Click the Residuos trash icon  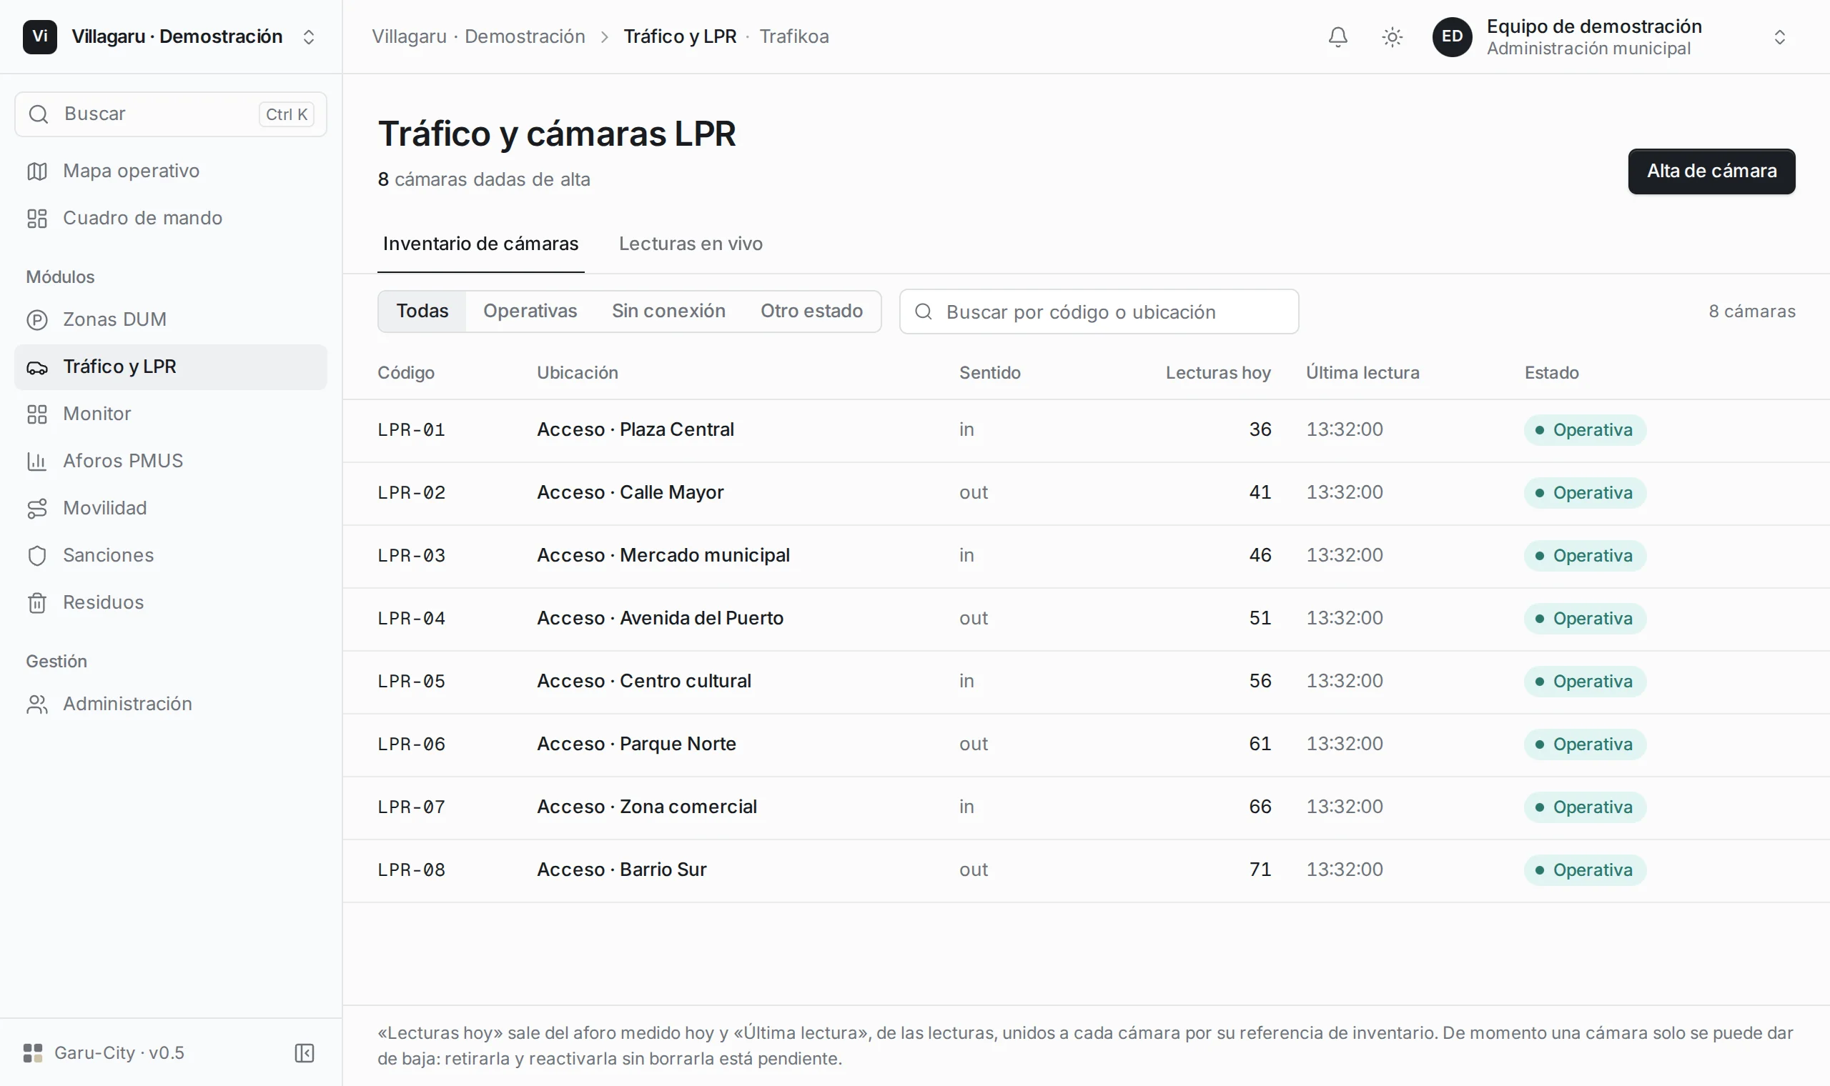(37, 602)
